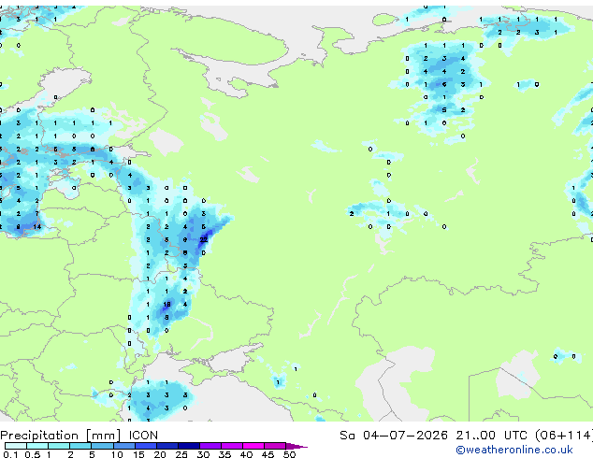Click the '14' precipitation value on map
This screenshot has width=593, height=458.
point(37,227)
